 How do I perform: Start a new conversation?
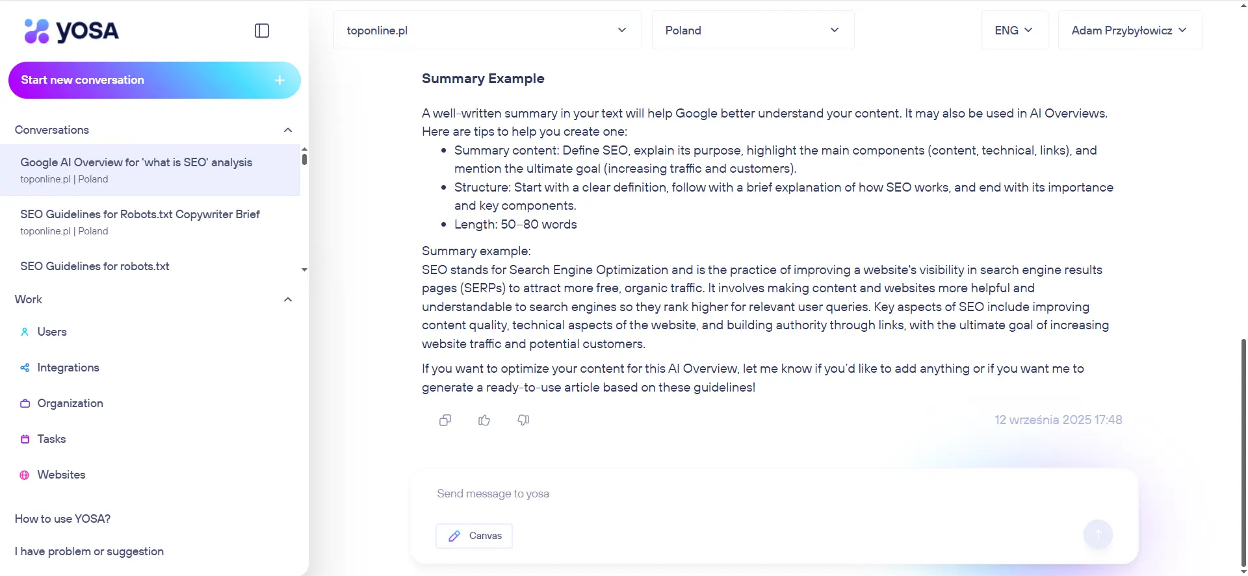(154, 80)
